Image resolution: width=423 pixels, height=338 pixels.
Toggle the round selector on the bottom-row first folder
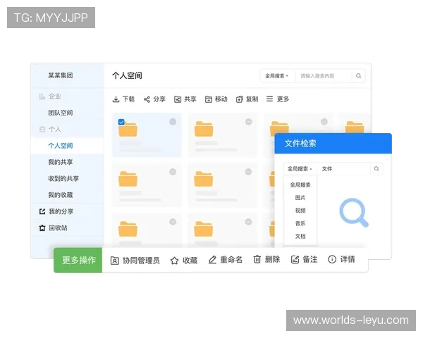[x=173, y=222]
